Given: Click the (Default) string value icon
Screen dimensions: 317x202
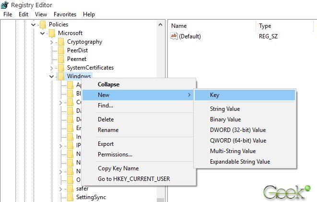Looking at the screenshot, I should coord(174,36).
